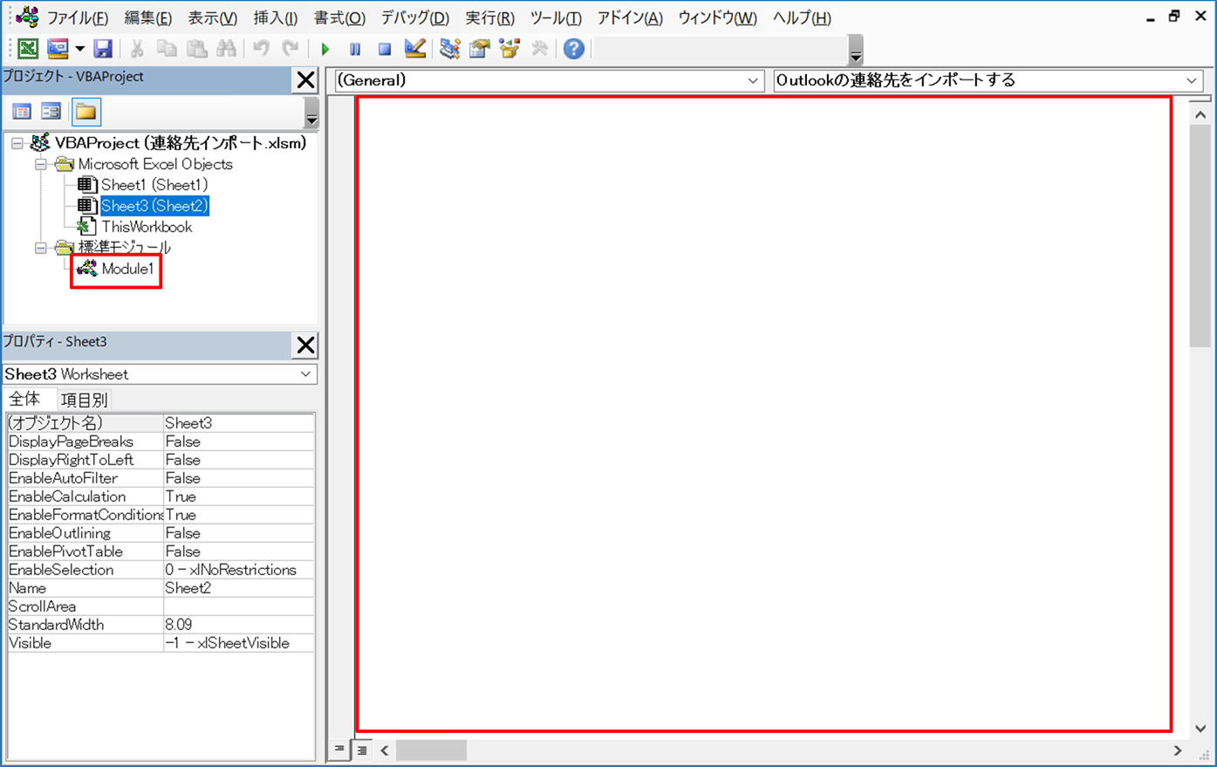
Task: Select Sheet1 (Sheet1) in project tree
Action: pos(154,185)
